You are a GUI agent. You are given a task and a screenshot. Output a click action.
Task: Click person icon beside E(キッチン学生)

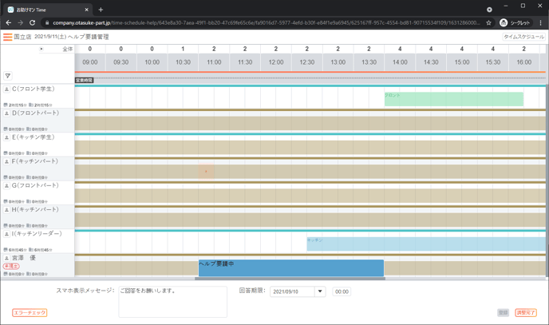[7, 137]
